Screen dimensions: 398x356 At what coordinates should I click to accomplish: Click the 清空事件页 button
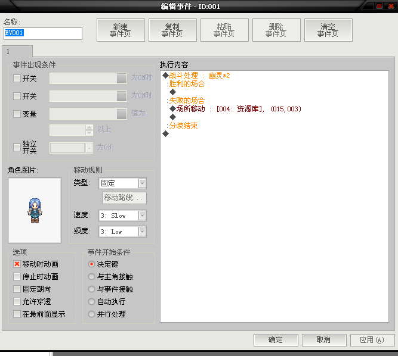click(328, 30)
